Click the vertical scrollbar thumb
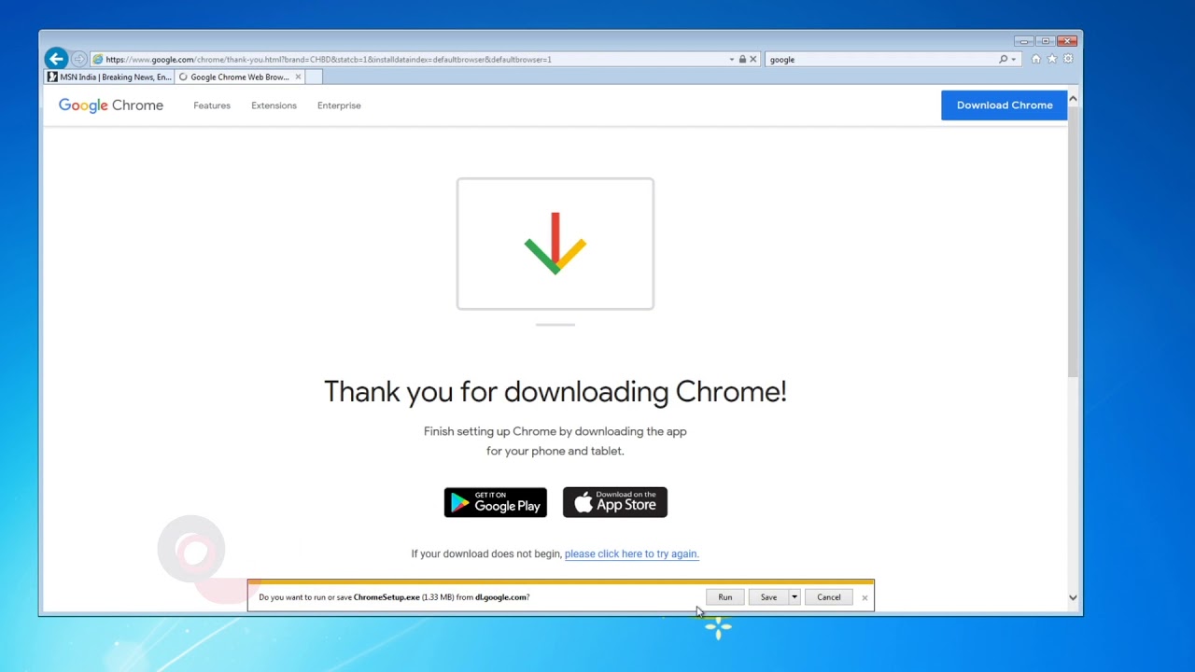This screenshot has width=1195, height=672. 1073,242
